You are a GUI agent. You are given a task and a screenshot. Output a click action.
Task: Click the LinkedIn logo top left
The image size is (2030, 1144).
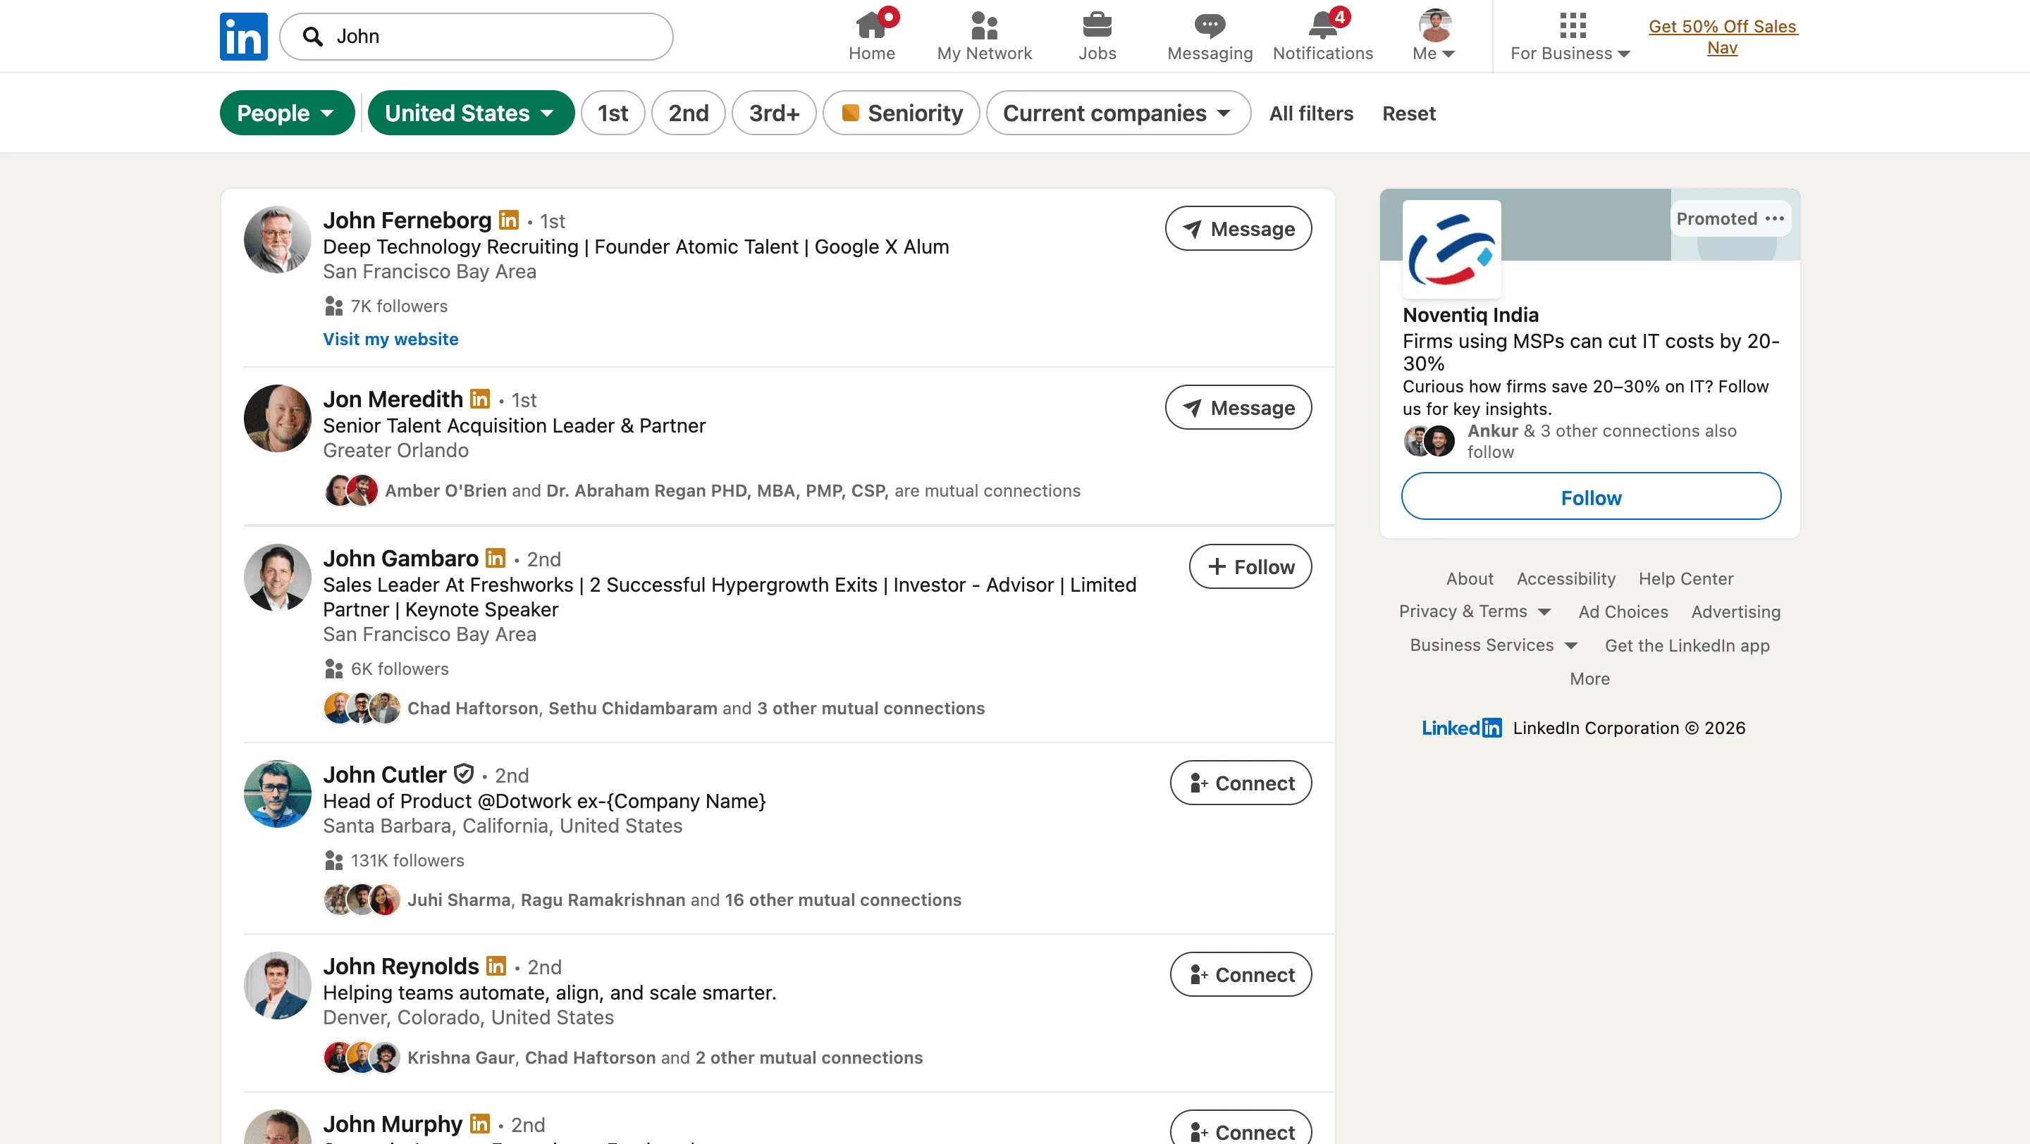(242, 35)
